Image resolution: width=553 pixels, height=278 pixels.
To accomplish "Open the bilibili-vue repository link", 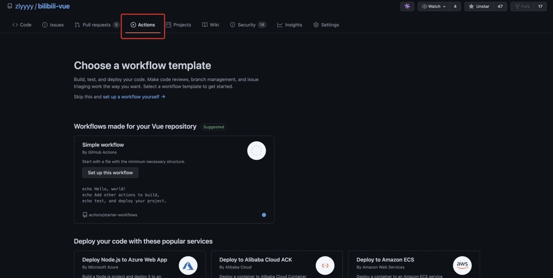I will 54,6.
